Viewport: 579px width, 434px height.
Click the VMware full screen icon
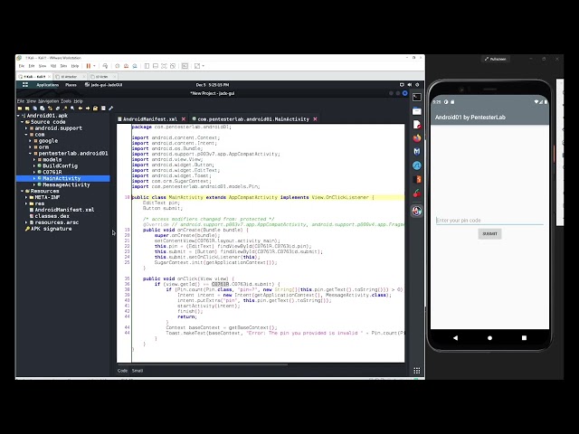click(197, 66)
